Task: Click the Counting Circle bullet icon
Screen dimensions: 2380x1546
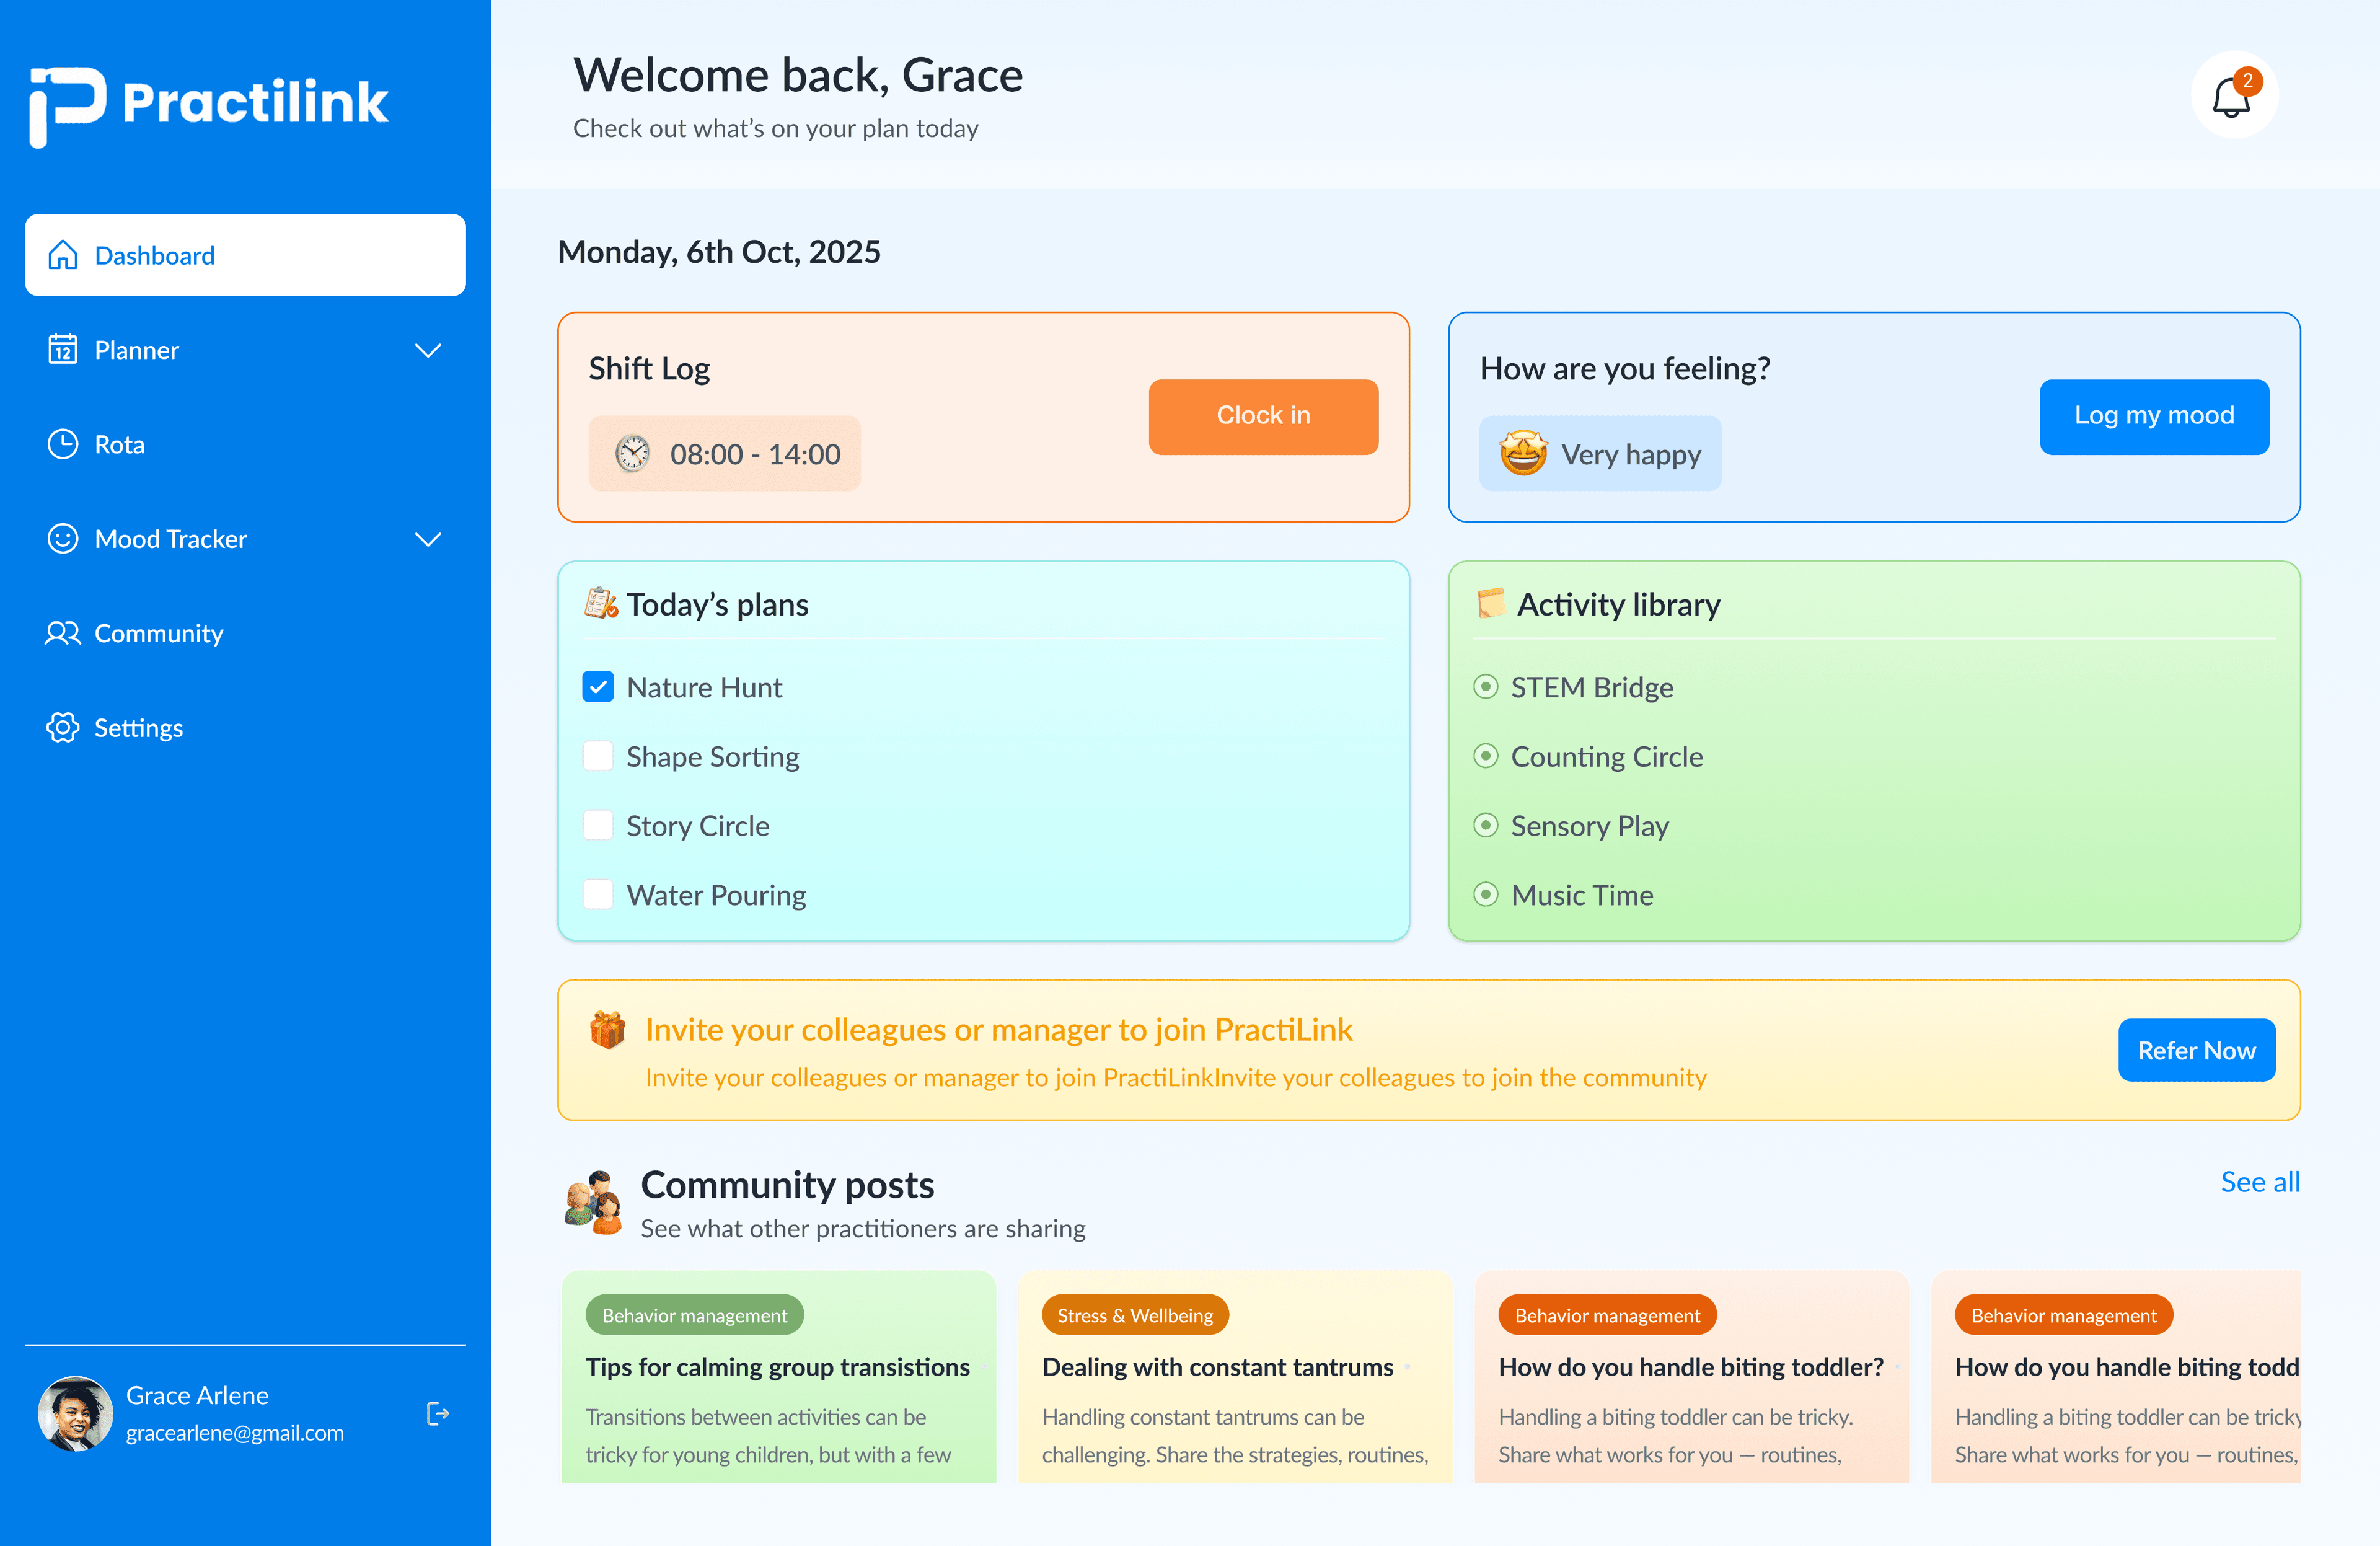Action: point(1486,756)
